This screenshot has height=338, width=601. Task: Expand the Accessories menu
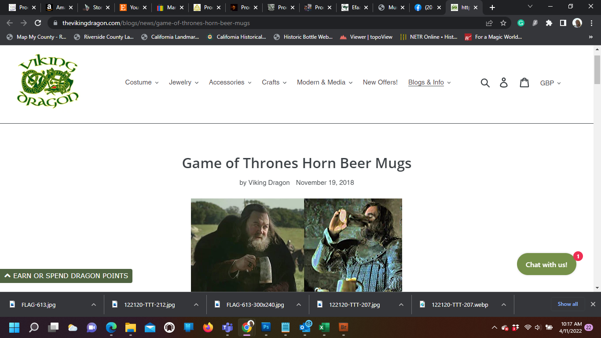point(230,82)
